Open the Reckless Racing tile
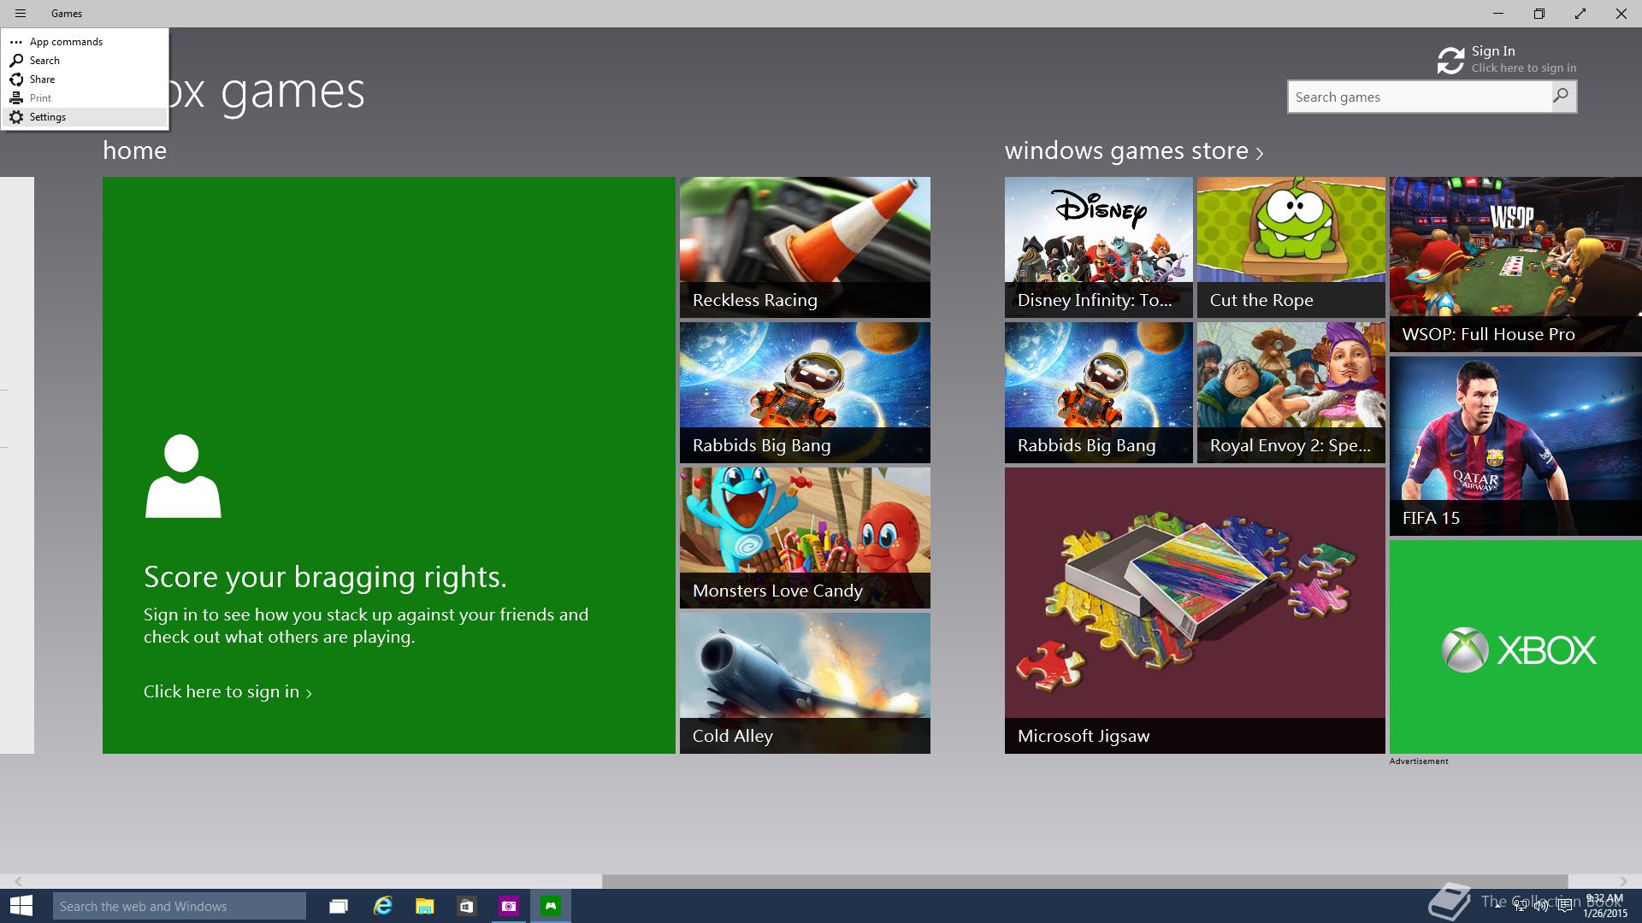The image size is (1642, 923). click(805, 248)
